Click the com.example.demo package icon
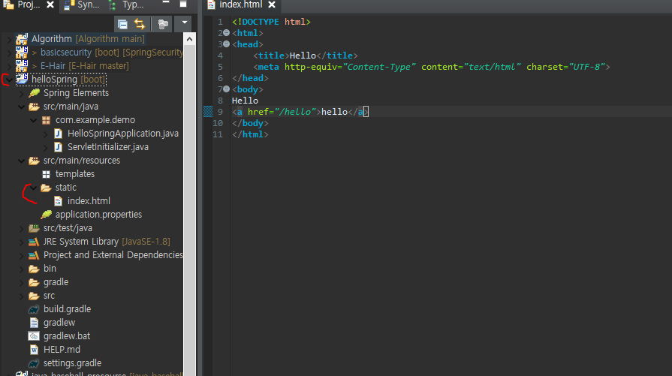Image resolution: width=672 pixels, height=376 pixels. point(46,120)
